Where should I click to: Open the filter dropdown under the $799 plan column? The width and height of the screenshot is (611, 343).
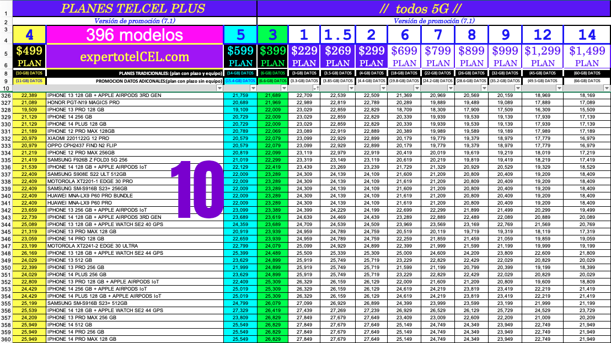(451, 88)
